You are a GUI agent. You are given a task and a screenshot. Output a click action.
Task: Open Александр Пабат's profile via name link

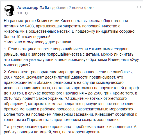34,8
